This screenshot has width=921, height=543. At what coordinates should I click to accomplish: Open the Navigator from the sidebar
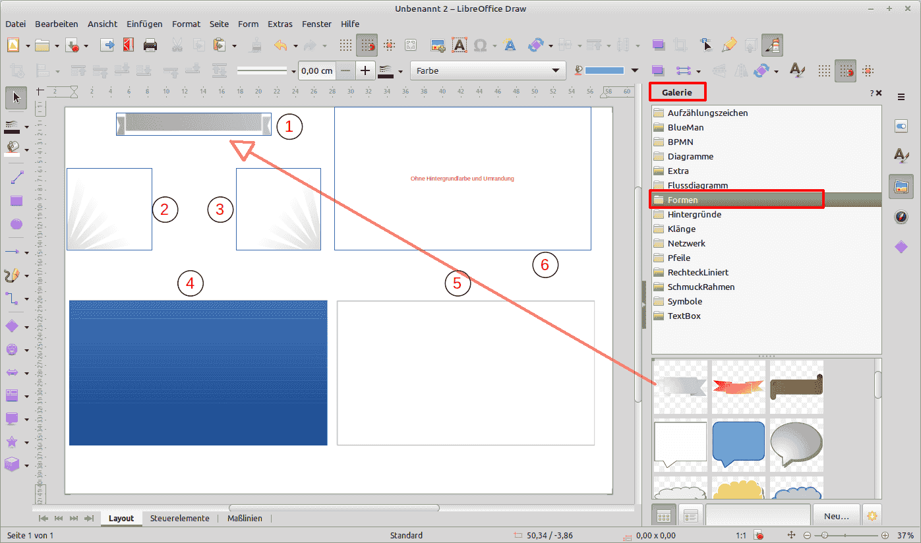coord(901,217)
